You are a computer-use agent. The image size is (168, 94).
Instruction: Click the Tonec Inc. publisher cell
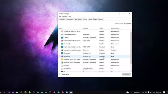coord(86,50)
